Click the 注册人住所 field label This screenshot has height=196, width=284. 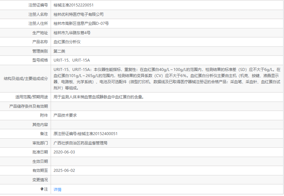[x=38, y=24]
